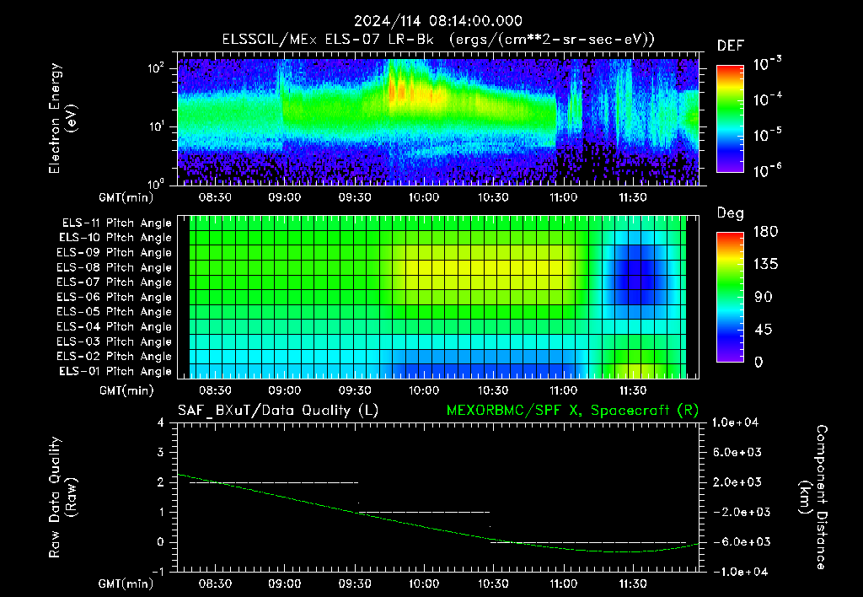Viewport: 863px width, 597px height.
Task: Click the ELS-03 Pitch Angle row label
Action: pyautogui.click(x=114, y=342)
